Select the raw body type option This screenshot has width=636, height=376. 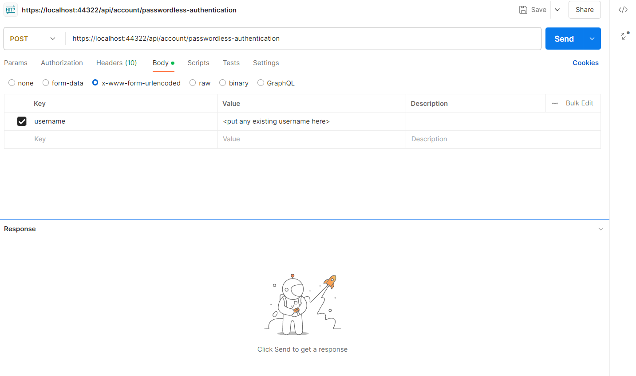point(193,83)
